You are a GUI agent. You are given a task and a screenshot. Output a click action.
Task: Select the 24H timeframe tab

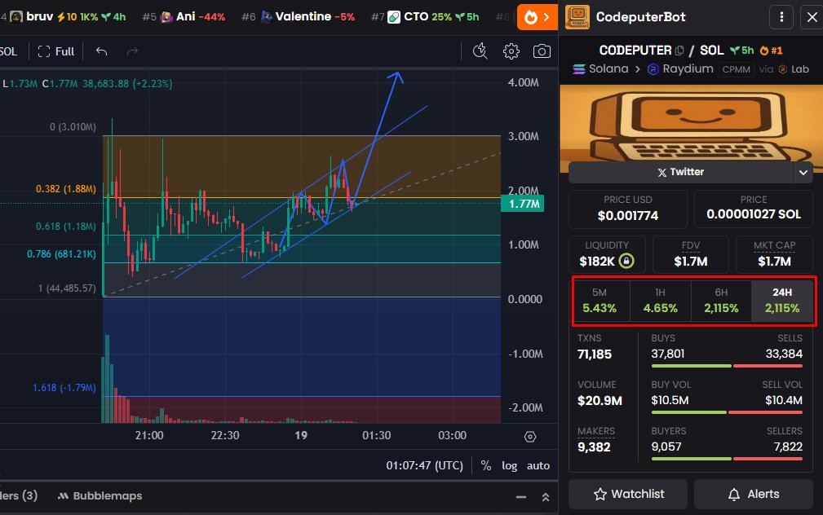[782, 301]
